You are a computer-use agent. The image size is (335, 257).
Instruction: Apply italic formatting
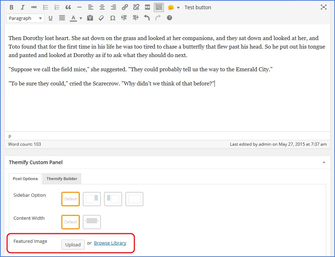23,7
